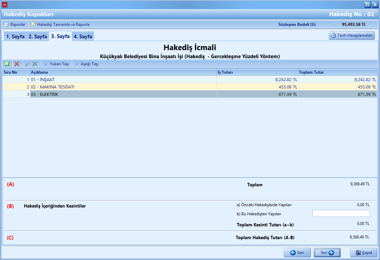Click the green add row icon

(7, 64)
